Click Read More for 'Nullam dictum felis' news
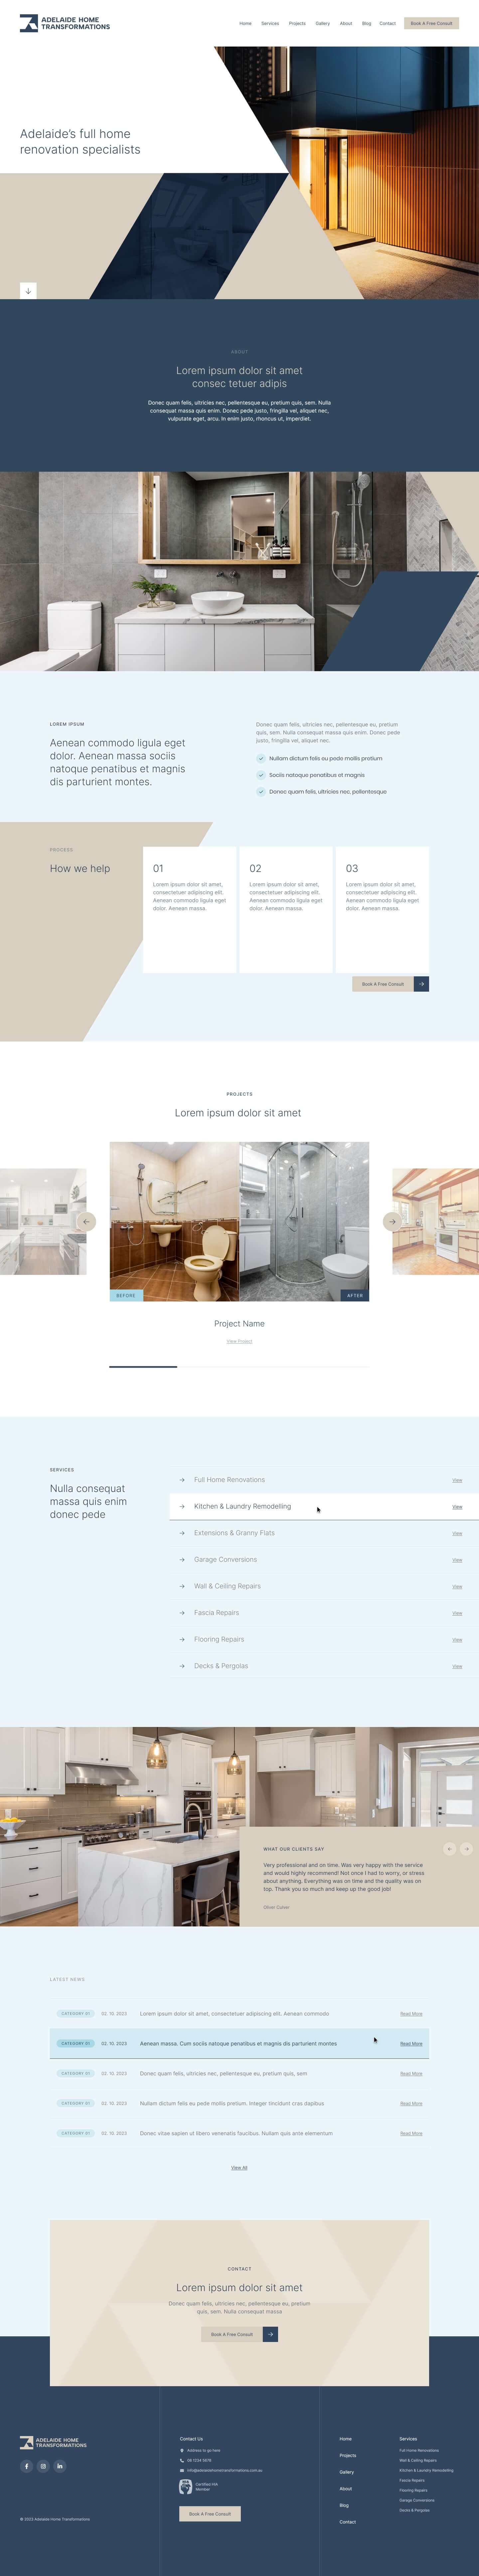The width and height of the screenshot is (479, 2576). pyautogui.click(x=411, y=2104)
